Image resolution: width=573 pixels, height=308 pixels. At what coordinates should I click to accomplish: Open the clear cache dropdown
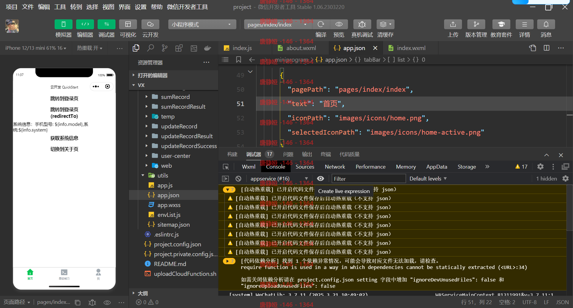coord(386,24)
